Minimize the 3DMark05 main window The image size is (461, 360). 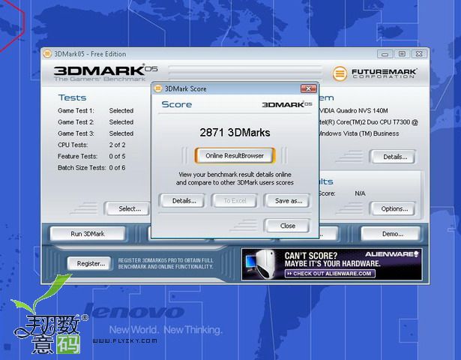tap(385, 54)
